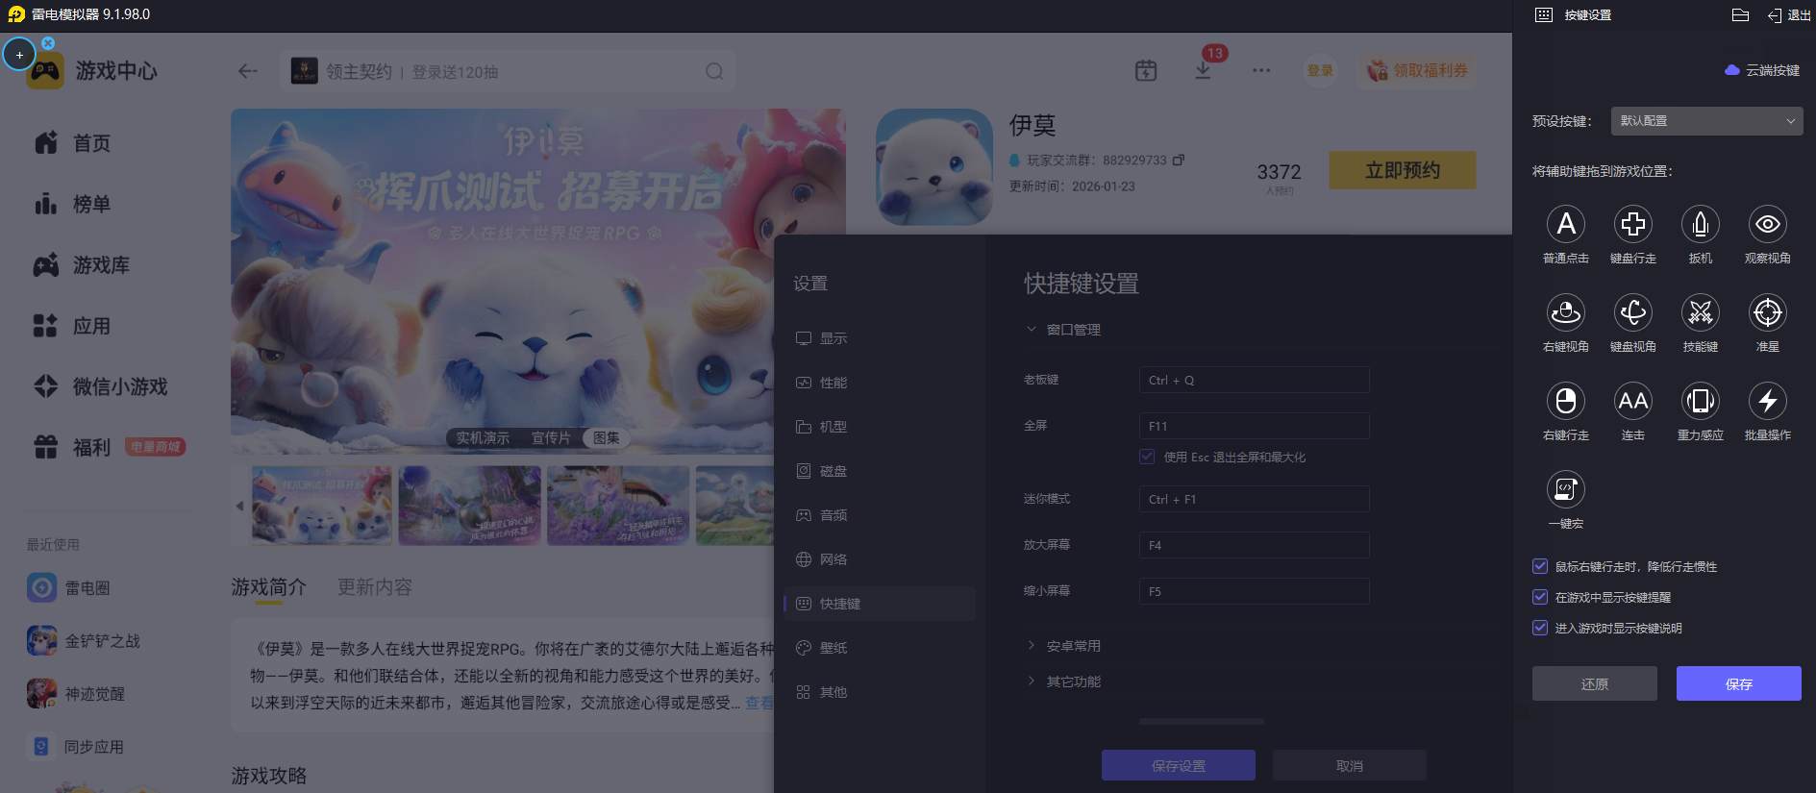Click the 迷你模式 Ctrl + F1 shortcut field

pyautogui.click(x=1255, y=499)
